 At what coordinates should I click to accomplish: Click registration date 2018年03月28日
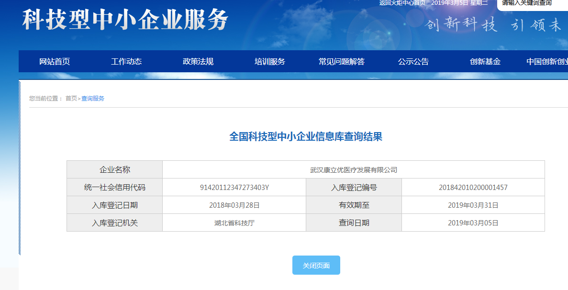234,205
